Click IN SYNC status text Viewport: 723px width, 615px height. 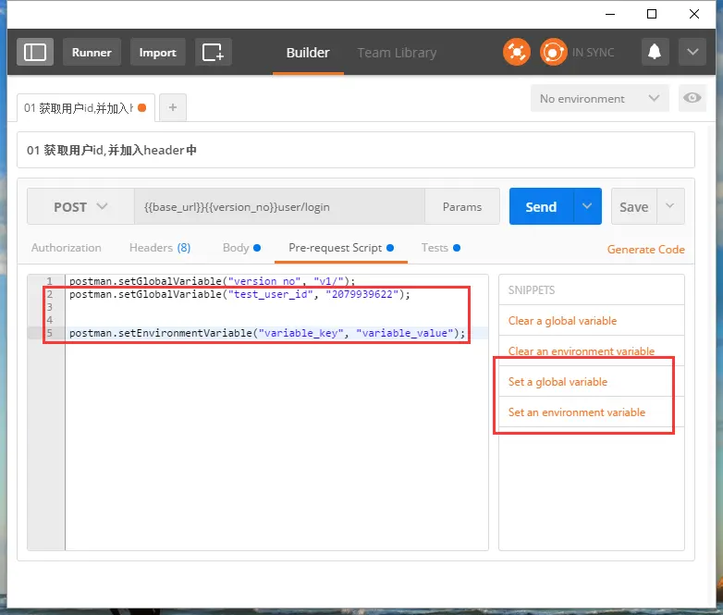click(593, 53)
